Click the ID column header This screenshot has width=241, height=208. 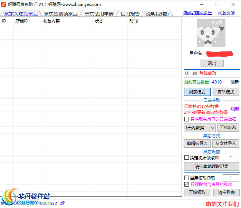(7, 21)
